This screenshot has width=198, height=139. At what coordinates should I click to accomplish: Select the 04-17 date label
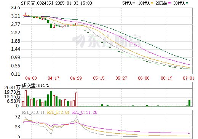[x=53, y=78]
